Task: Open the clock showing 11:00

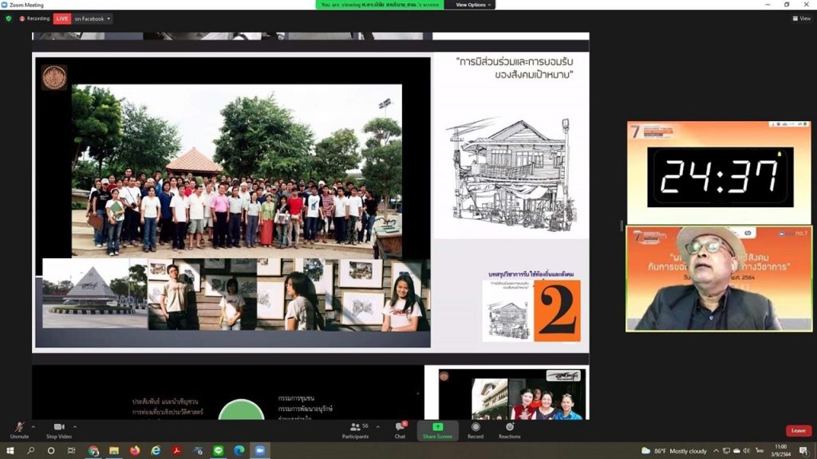Action: click(x=781, y=451)
